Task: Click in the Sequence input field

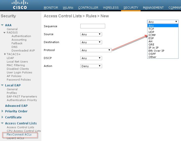Action: pos(93,26)
